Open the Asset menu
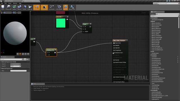Screen dimensions: 180x101 [x=10, y=3]
